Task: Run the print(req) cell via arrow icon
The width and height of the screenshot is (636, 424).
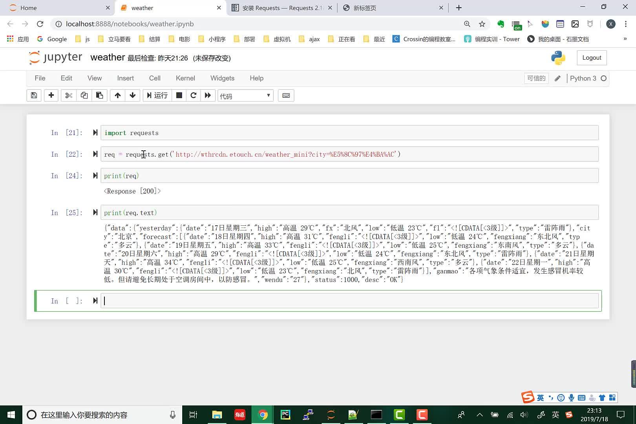Action: 95,175
